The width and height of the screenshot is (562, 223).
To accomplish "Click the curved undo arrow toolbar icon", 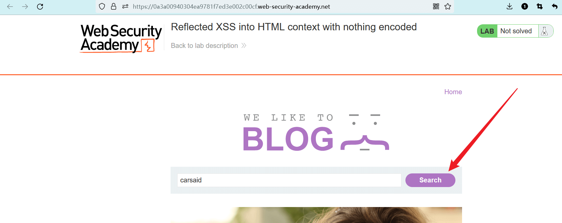I will click(555, 7).
